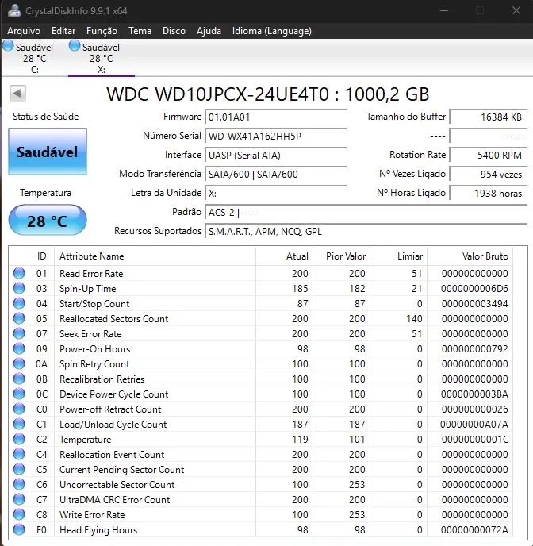Click the power-on hours field 1938 horas
Screen dimensions: 533x546
click(489, 194)
